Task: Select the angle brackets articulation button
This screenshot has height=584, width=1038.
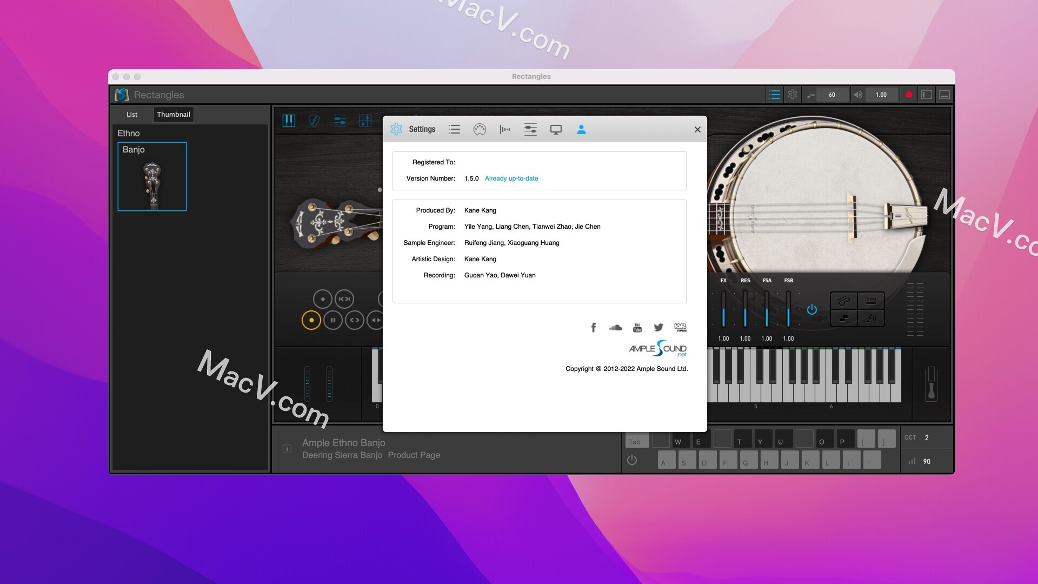Action: pyautogui.click(x=355, y=320)
